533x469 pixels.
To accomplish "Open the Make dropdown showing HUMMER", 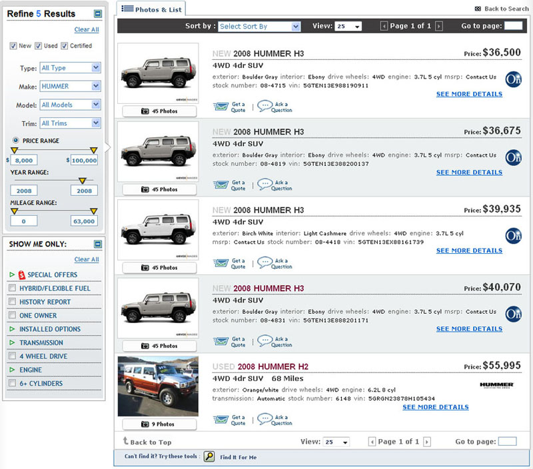I will [x=71, y=86].
